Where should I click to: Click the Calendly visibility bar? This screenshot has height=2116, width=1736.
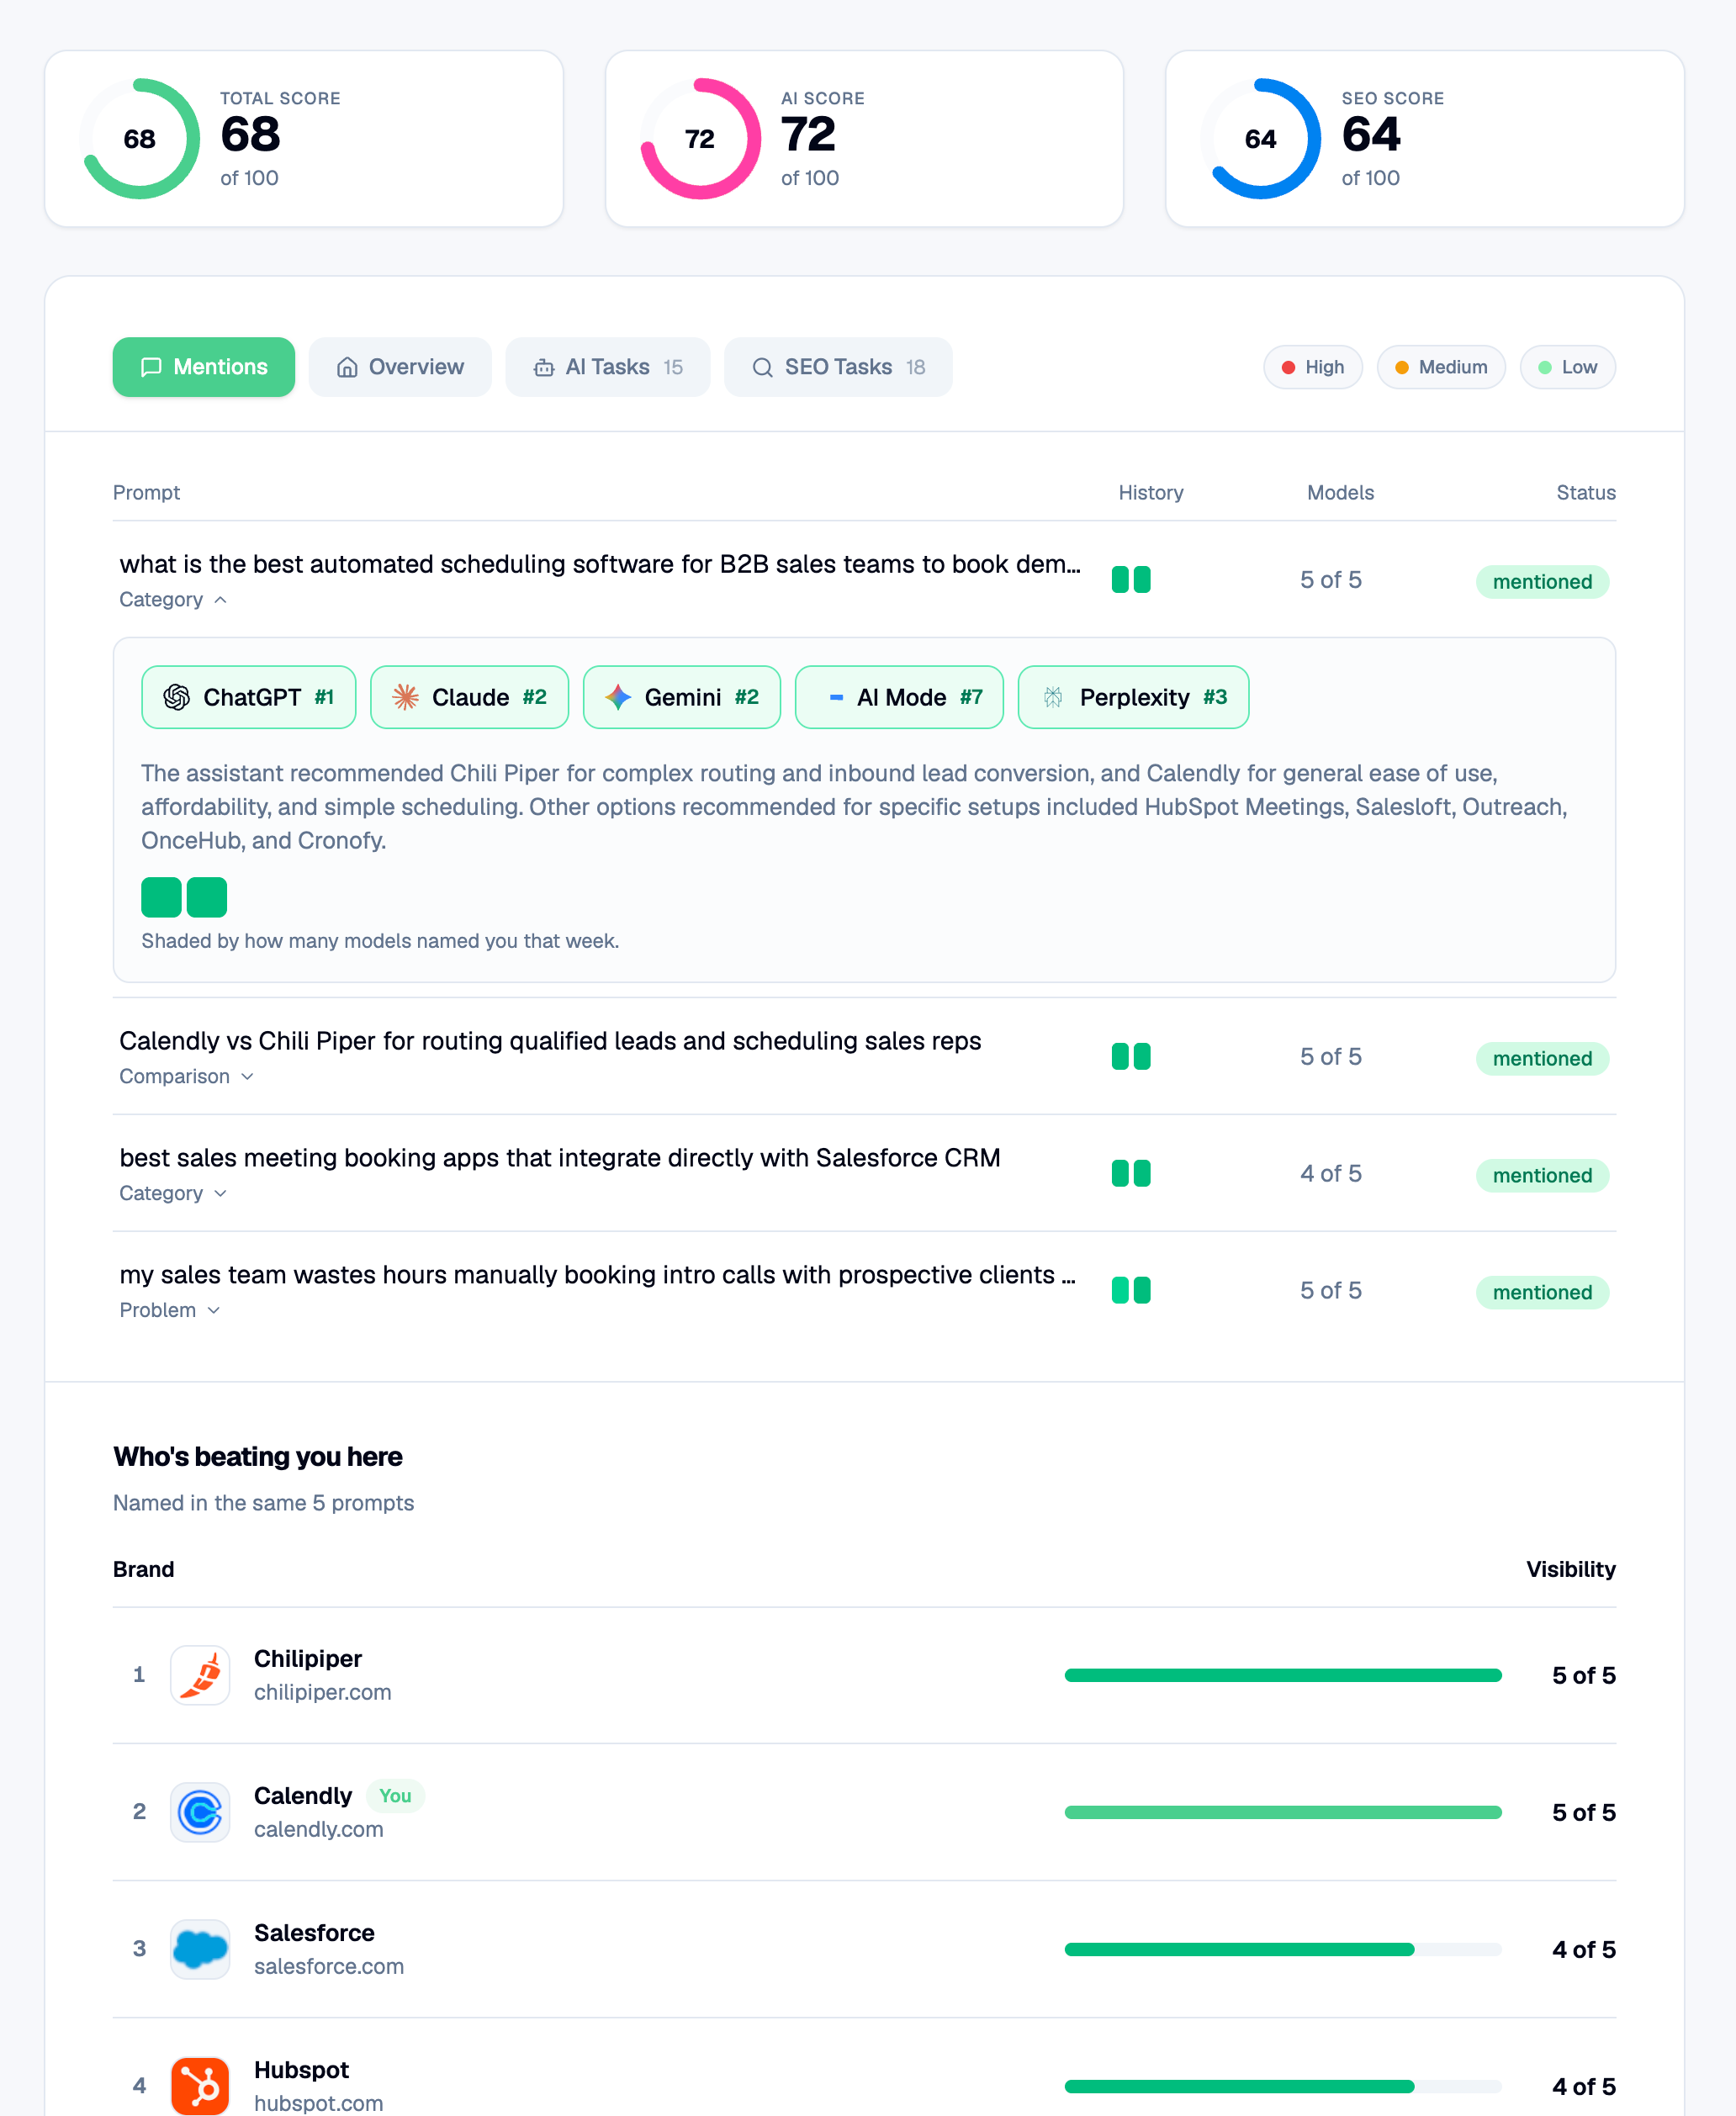coord(1283,1812)
